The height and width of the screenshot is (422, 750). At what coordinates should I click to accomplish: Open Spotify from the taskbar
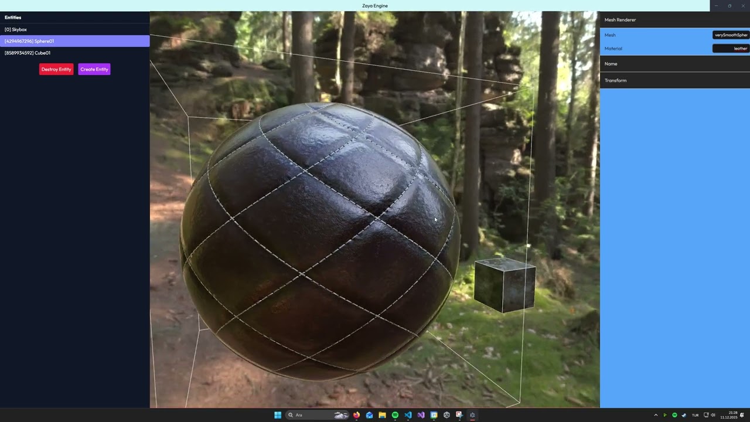coord(395,415)
